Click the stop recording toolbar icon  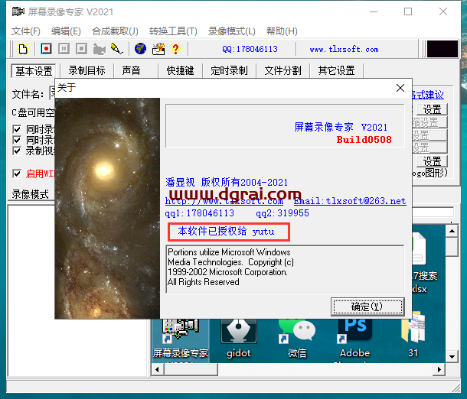point(81,49)
